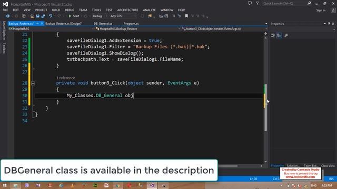Click the Save All toolbar icon
337x189 pixels.
point(43,16)
